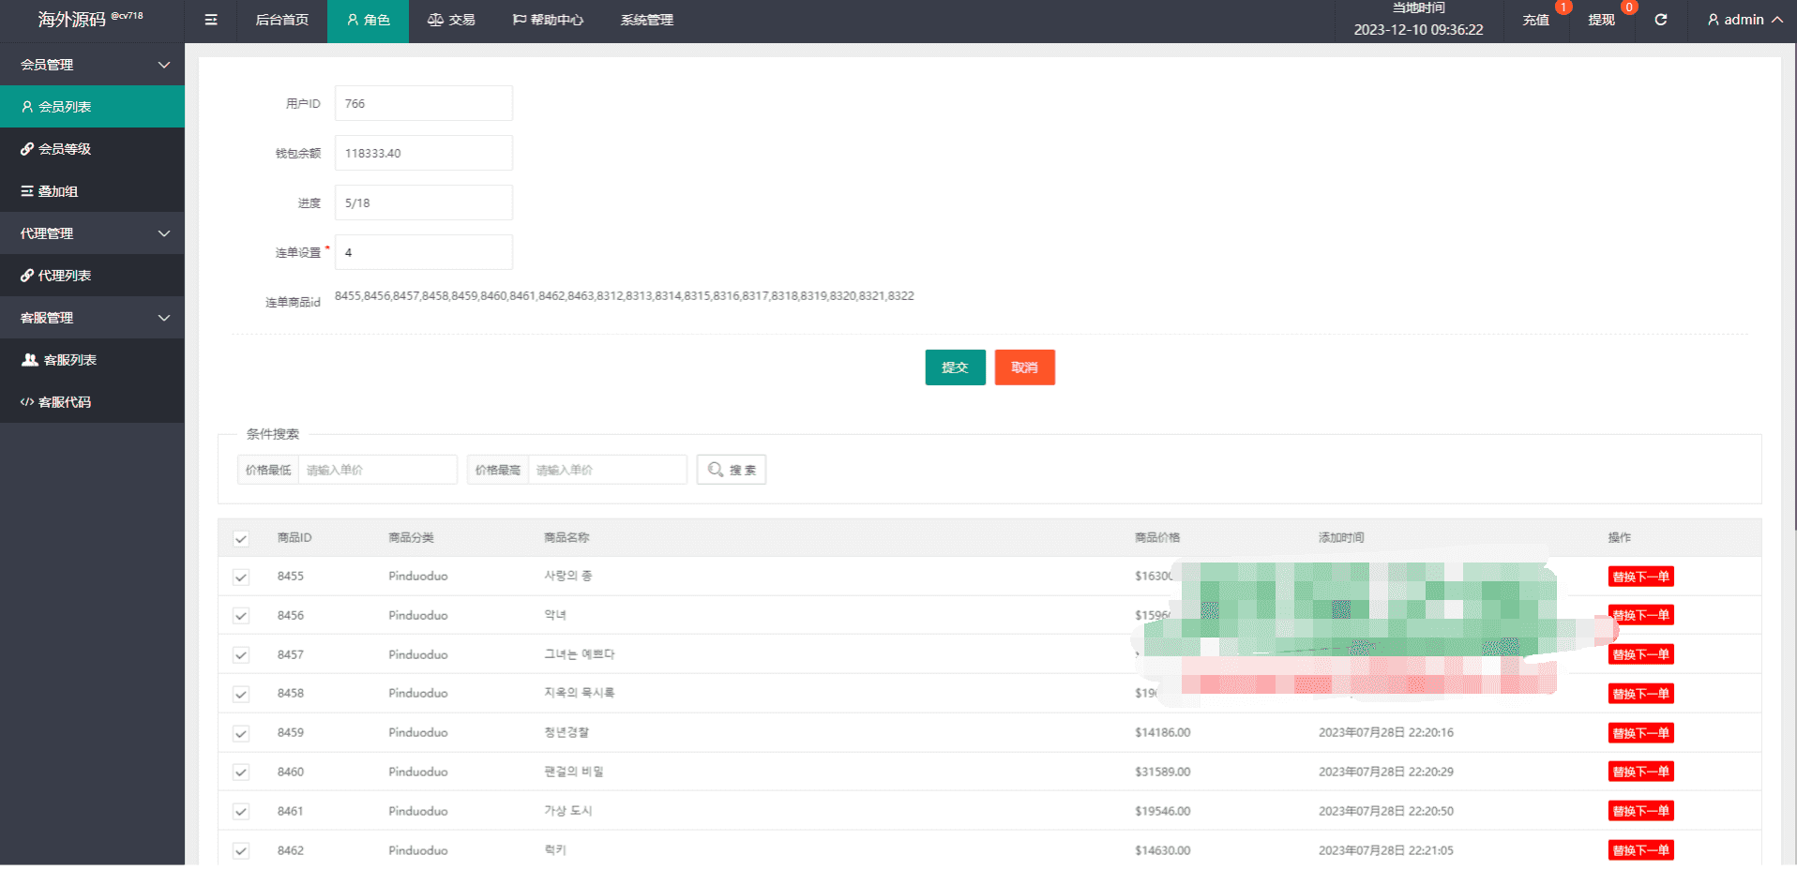Toggle the select-all checkbox in table header
This screenshot has width=1797, height=870.
click(241, 538)
